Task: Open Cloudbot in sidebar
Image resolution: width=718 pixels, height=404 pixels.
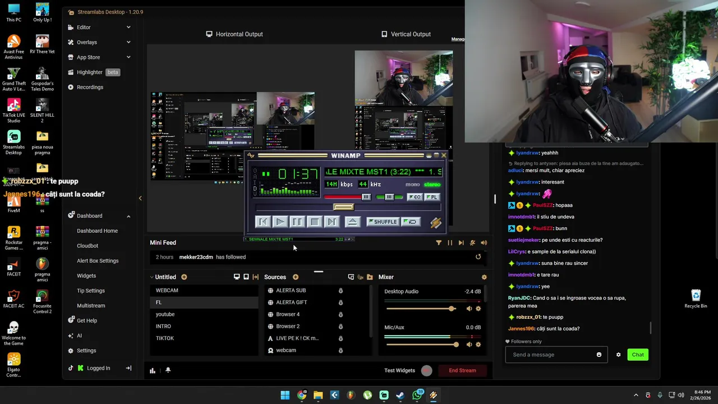Action: pyautogui.click(x=88, y=246)
